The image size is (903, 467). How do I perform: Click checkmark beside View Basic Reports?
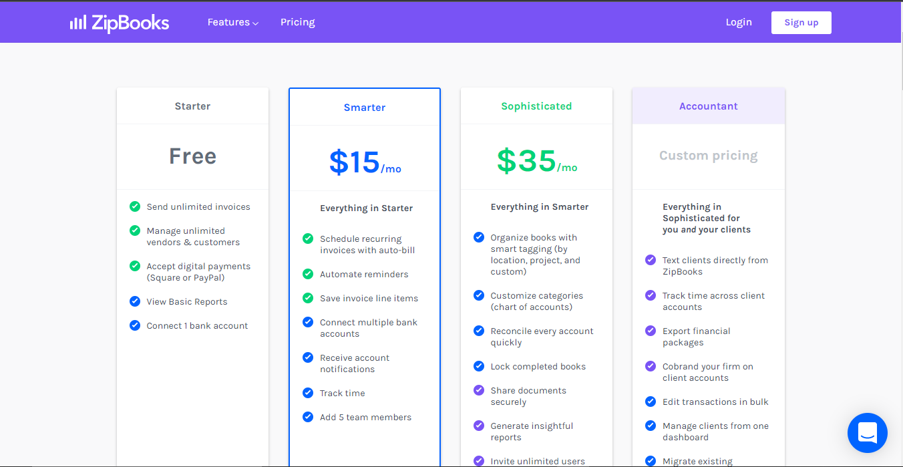click(x=135, y=301)
